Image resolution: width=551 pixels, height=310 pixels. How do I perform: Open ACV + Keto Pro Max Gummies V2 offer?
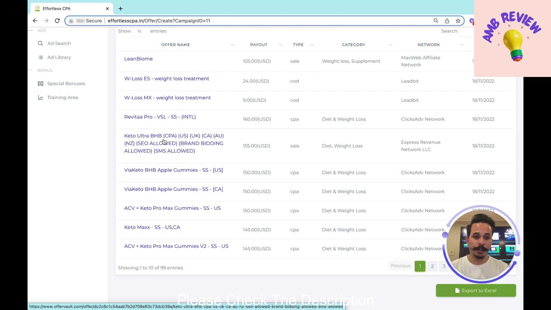176,246
